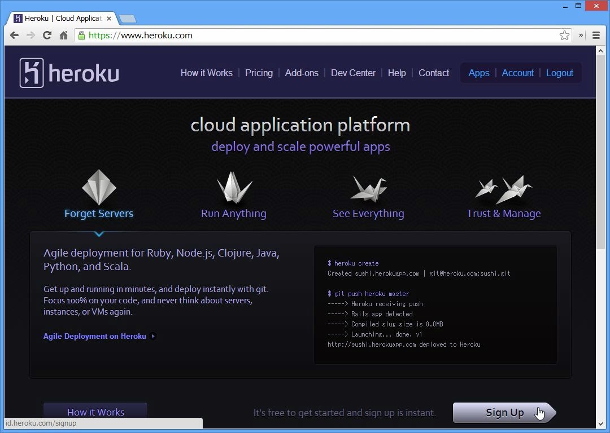The height and width of the screenshot is (433, 610).
Task: Open the Chrome hamburger menu
Action: pos(596,35)
